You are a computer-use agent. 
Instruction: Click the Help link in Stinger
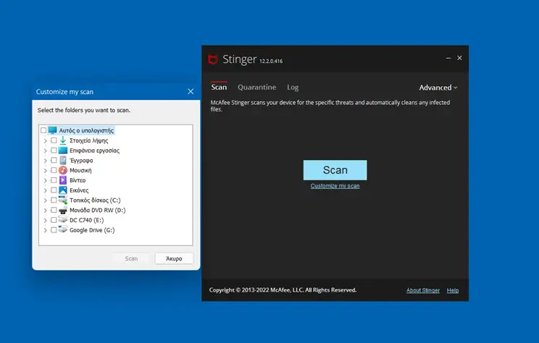[x=452, y=290]
